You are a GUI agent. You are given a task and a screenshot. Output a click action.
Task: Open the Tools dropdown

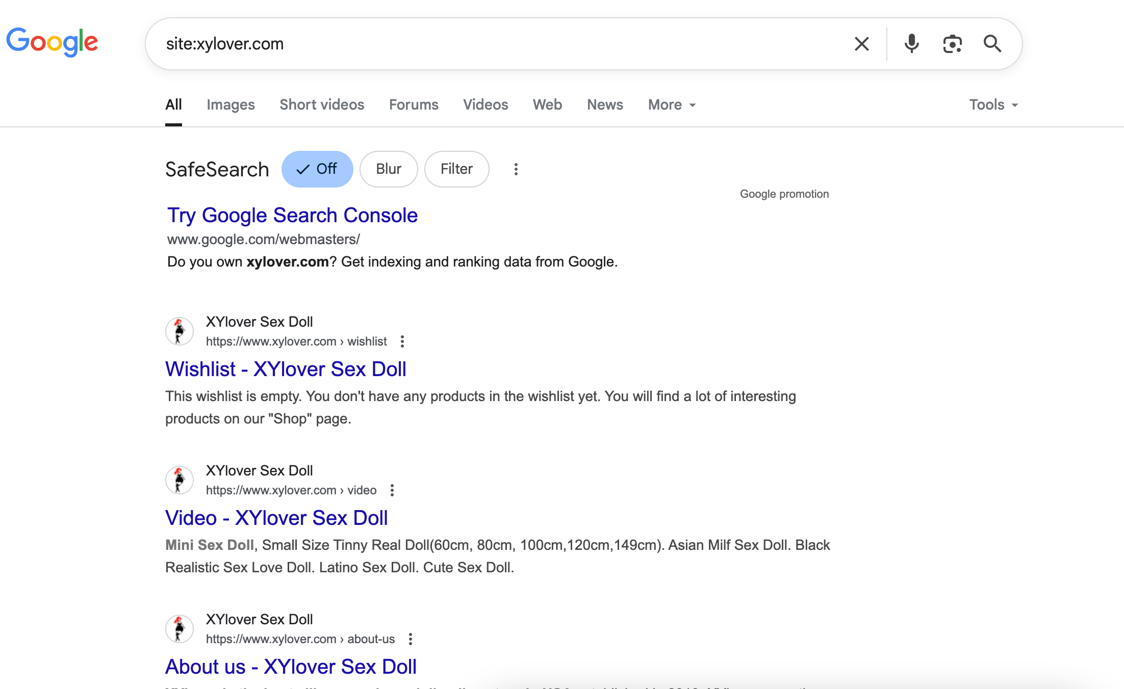point(993,104)
